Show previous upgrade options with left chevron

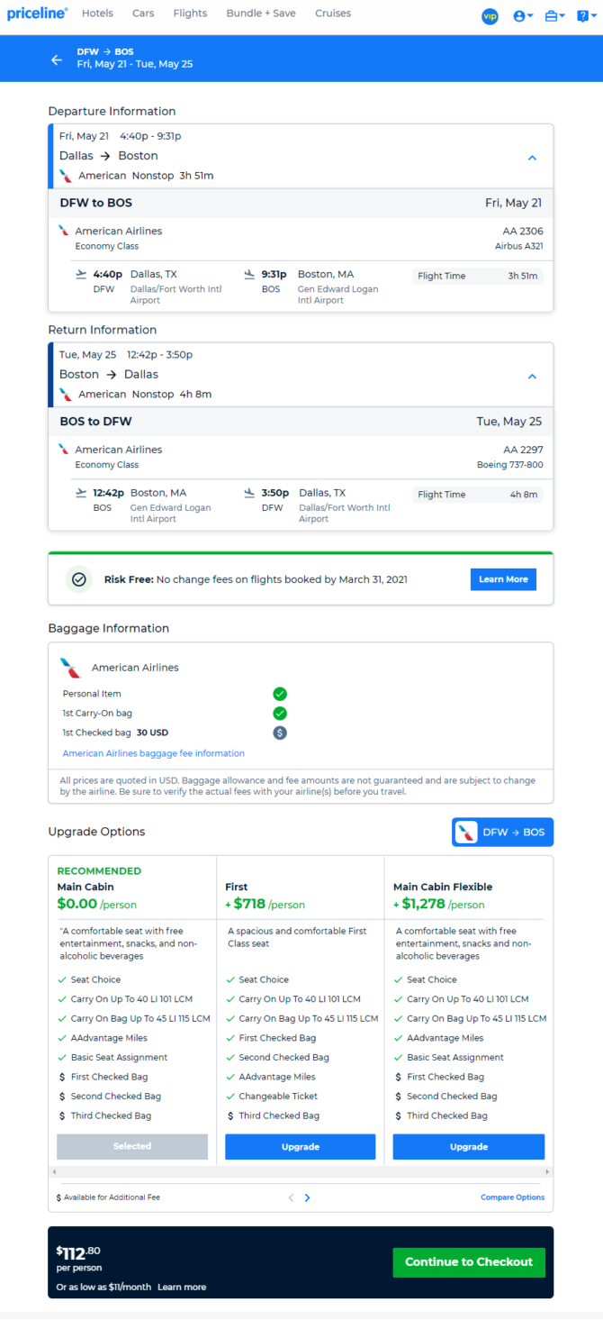pos(291,1197)
